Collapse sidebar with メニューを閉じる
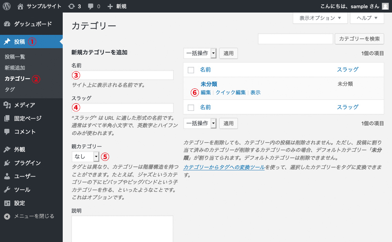 34,216
